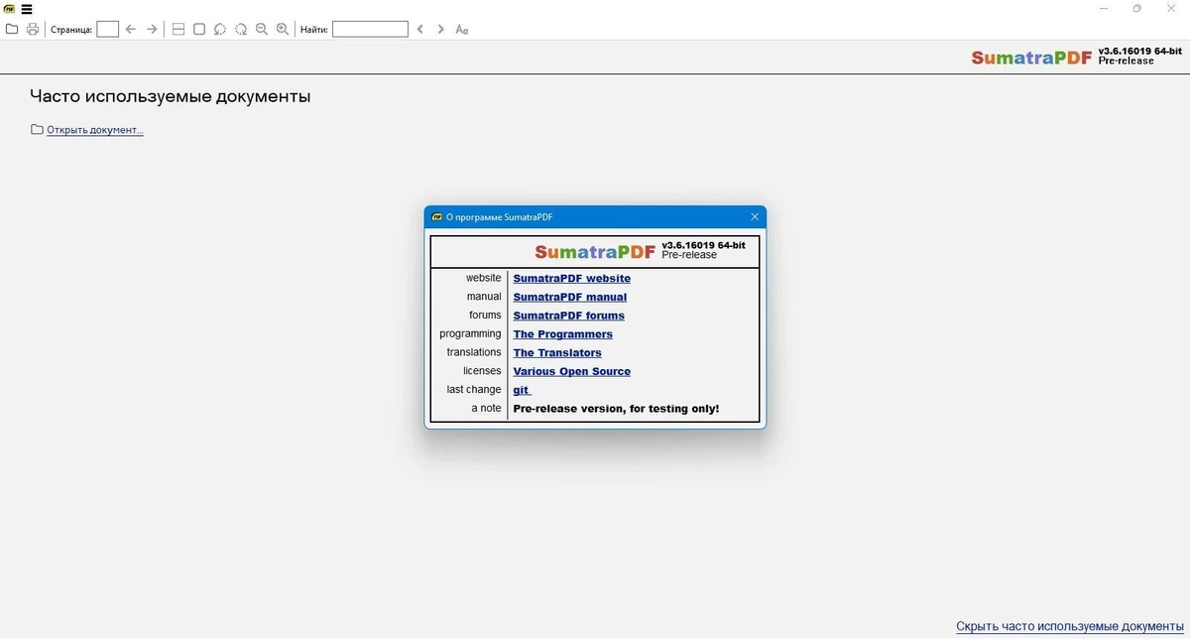This screenshot has width=1190, height=640.
Task: Select the fit single page icon
Action: 199,29
